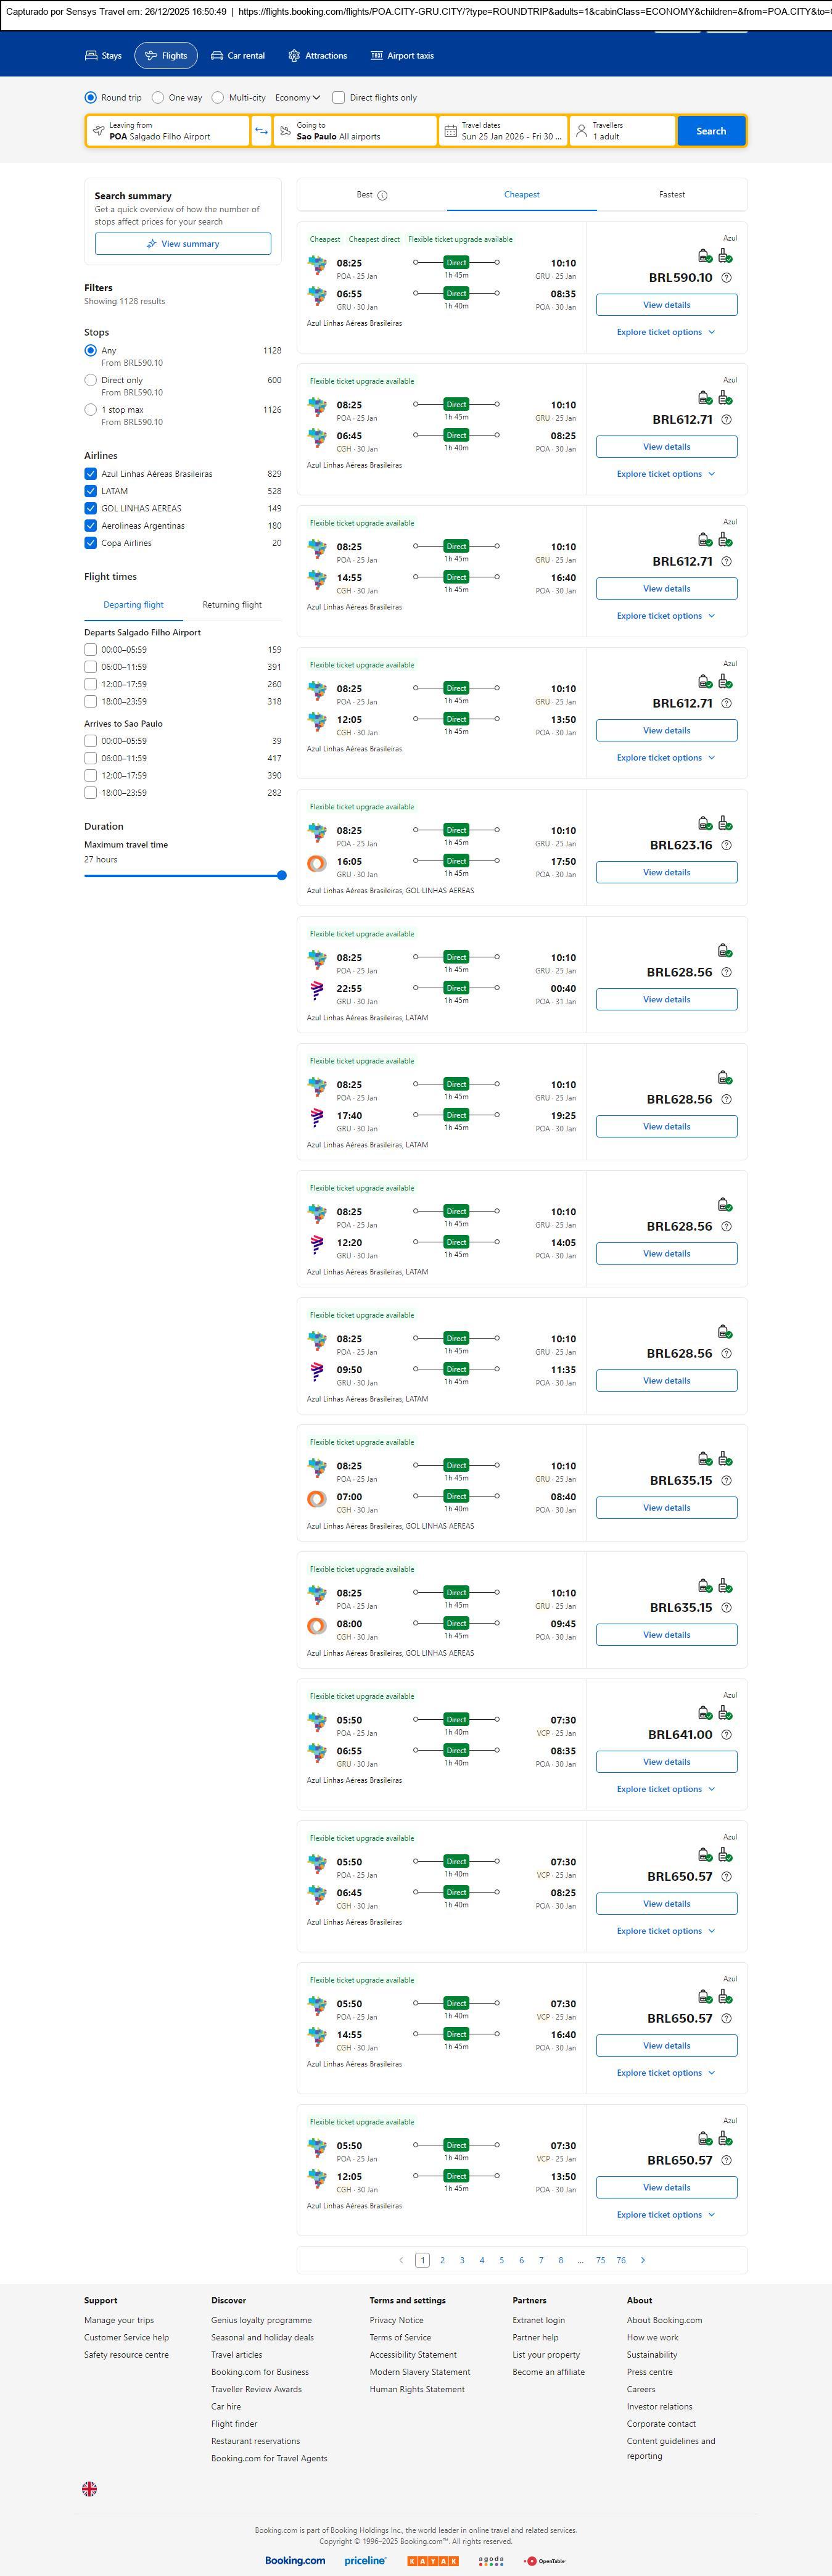Click the Leaving from POA airport field
The height and width of the screenshot is (2576, 832).
168,131
